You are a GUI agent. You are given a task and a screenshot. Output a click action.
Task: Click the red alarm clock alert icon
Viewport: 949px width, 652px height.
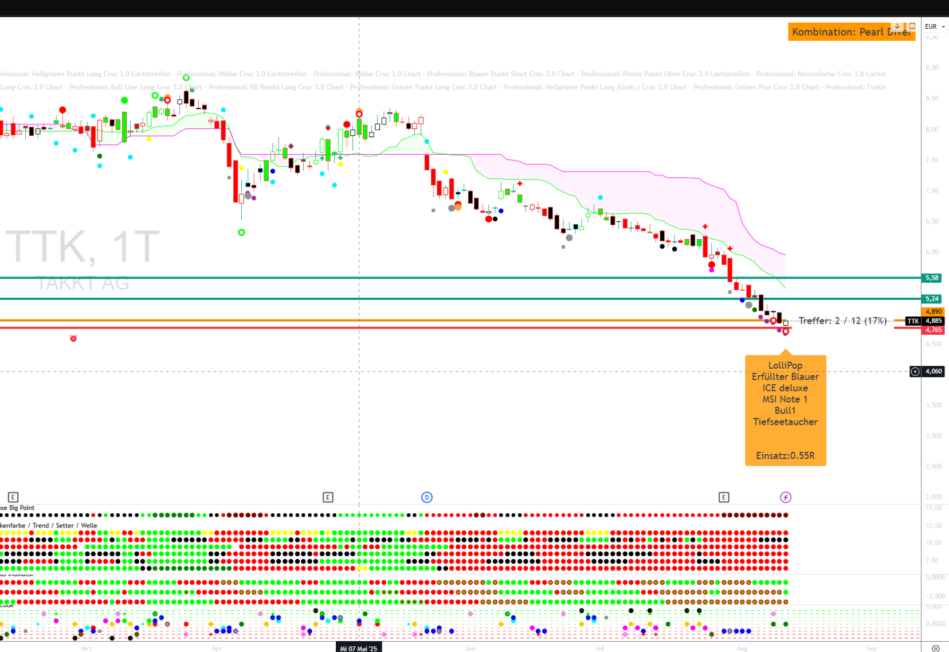point(73,338)
